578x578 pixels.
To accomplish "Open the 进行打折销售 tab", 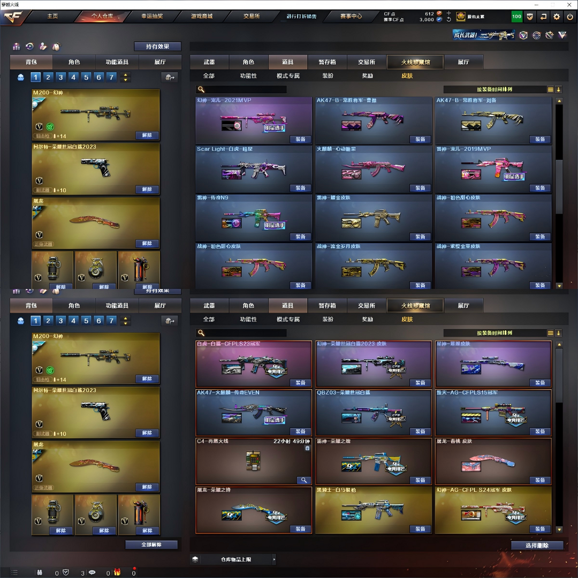I will pyautogui.click(x=301, y=16).
